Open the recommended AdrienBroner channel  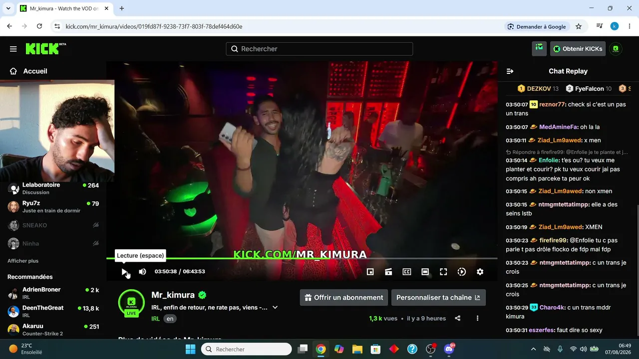coord(53,293)
